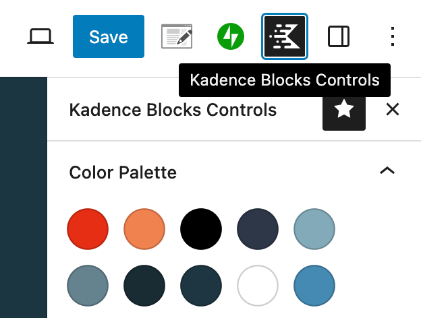Image resolution: width=421 pixels, height=318 pixels.
Task: Pick the slate gray swatch in second row
Action: [88, 286]
